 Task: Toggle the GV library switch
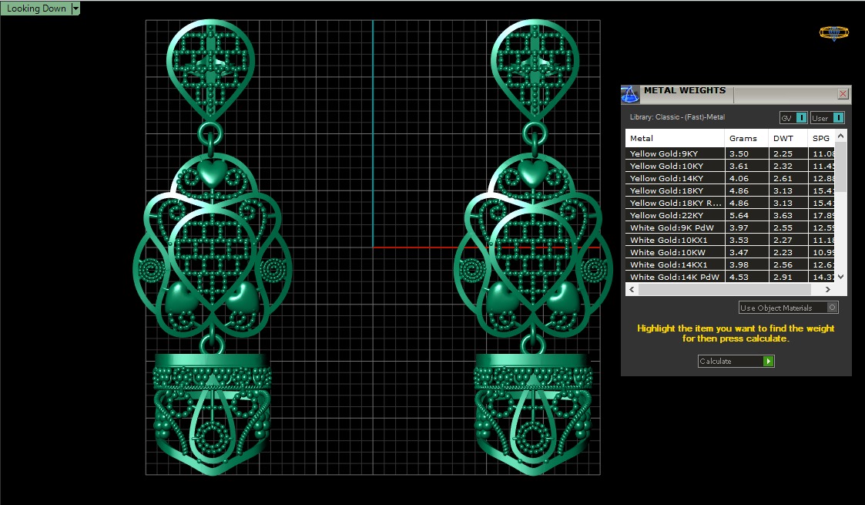793,117
